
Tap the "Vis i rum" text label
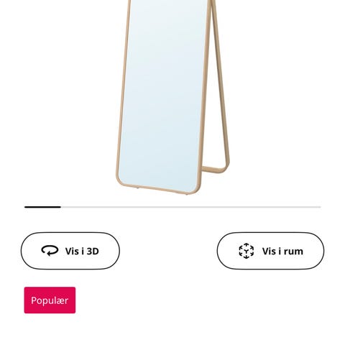pos(282,251)
